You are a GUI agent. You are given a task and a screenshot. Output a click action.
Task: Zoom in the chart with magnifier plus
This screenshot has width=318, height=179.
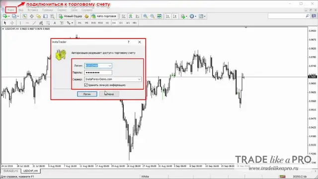point(146,16)
